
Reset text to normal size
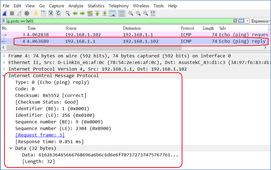145,13
